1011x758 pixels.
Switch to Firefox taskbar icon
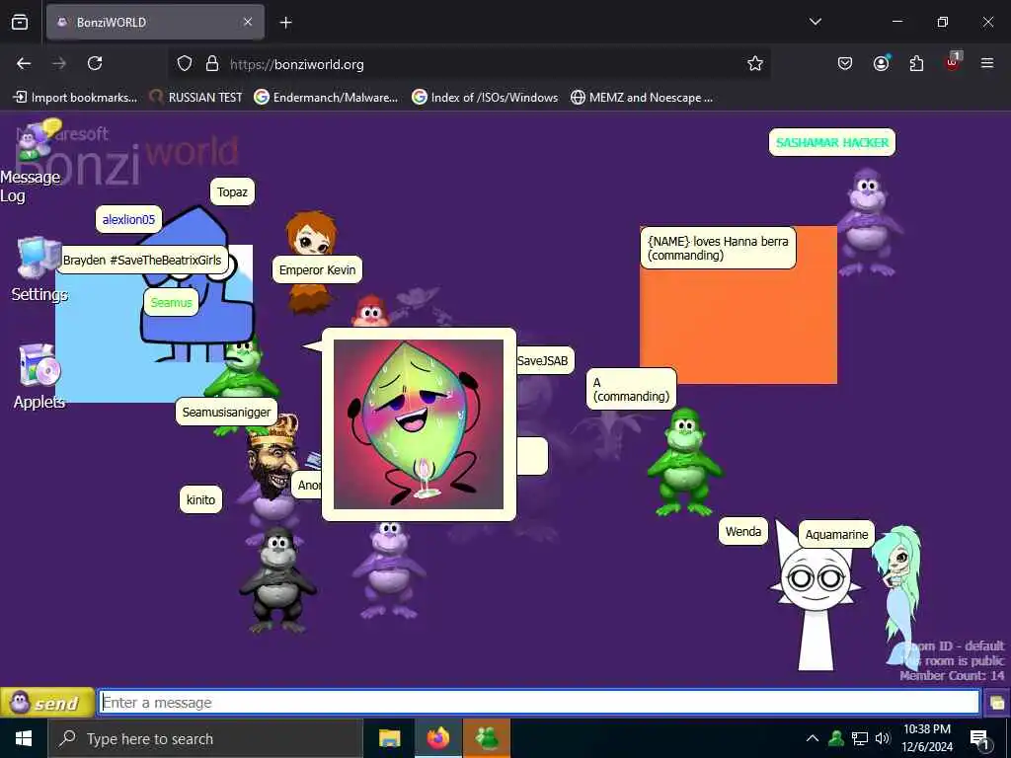[437, 738]
